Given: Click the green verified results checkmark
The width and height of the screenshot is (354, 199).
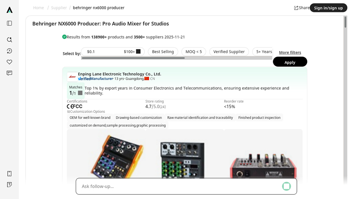Looking at the screenshot, I should [64, 37].
